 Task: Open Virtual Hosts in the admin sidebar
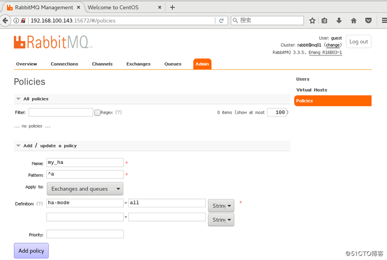312,90
